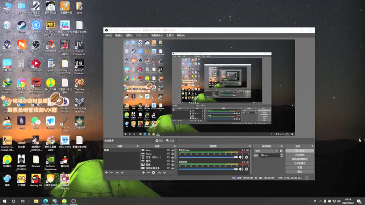This screenshot has height=205, width=365.
Task: Select the Release folder on desktop
Action: [36, 161]
